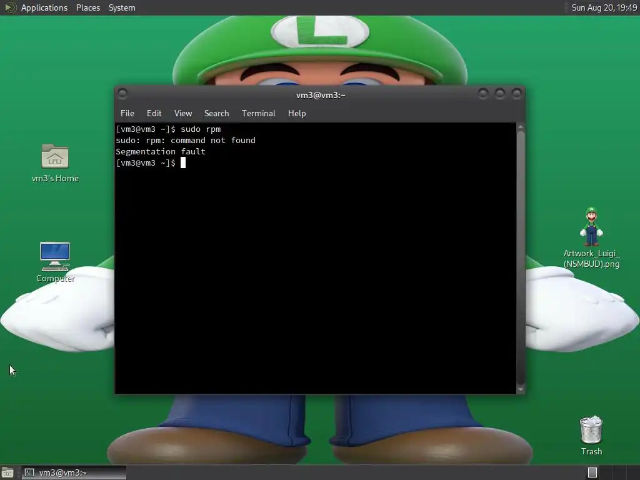Click the 'sudo: rpm: command not found' line
This screenshot has height=480, width=640.
(186, 141)
